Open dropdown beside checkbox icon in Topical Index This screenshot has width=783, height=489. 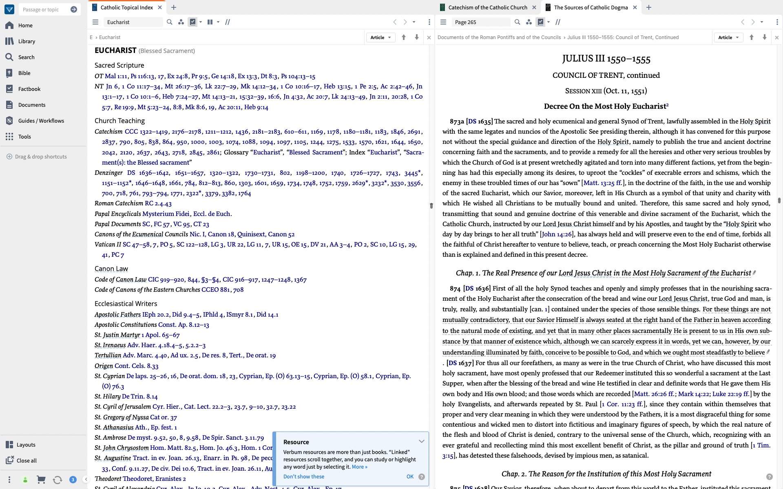click(x=201, y=22)
